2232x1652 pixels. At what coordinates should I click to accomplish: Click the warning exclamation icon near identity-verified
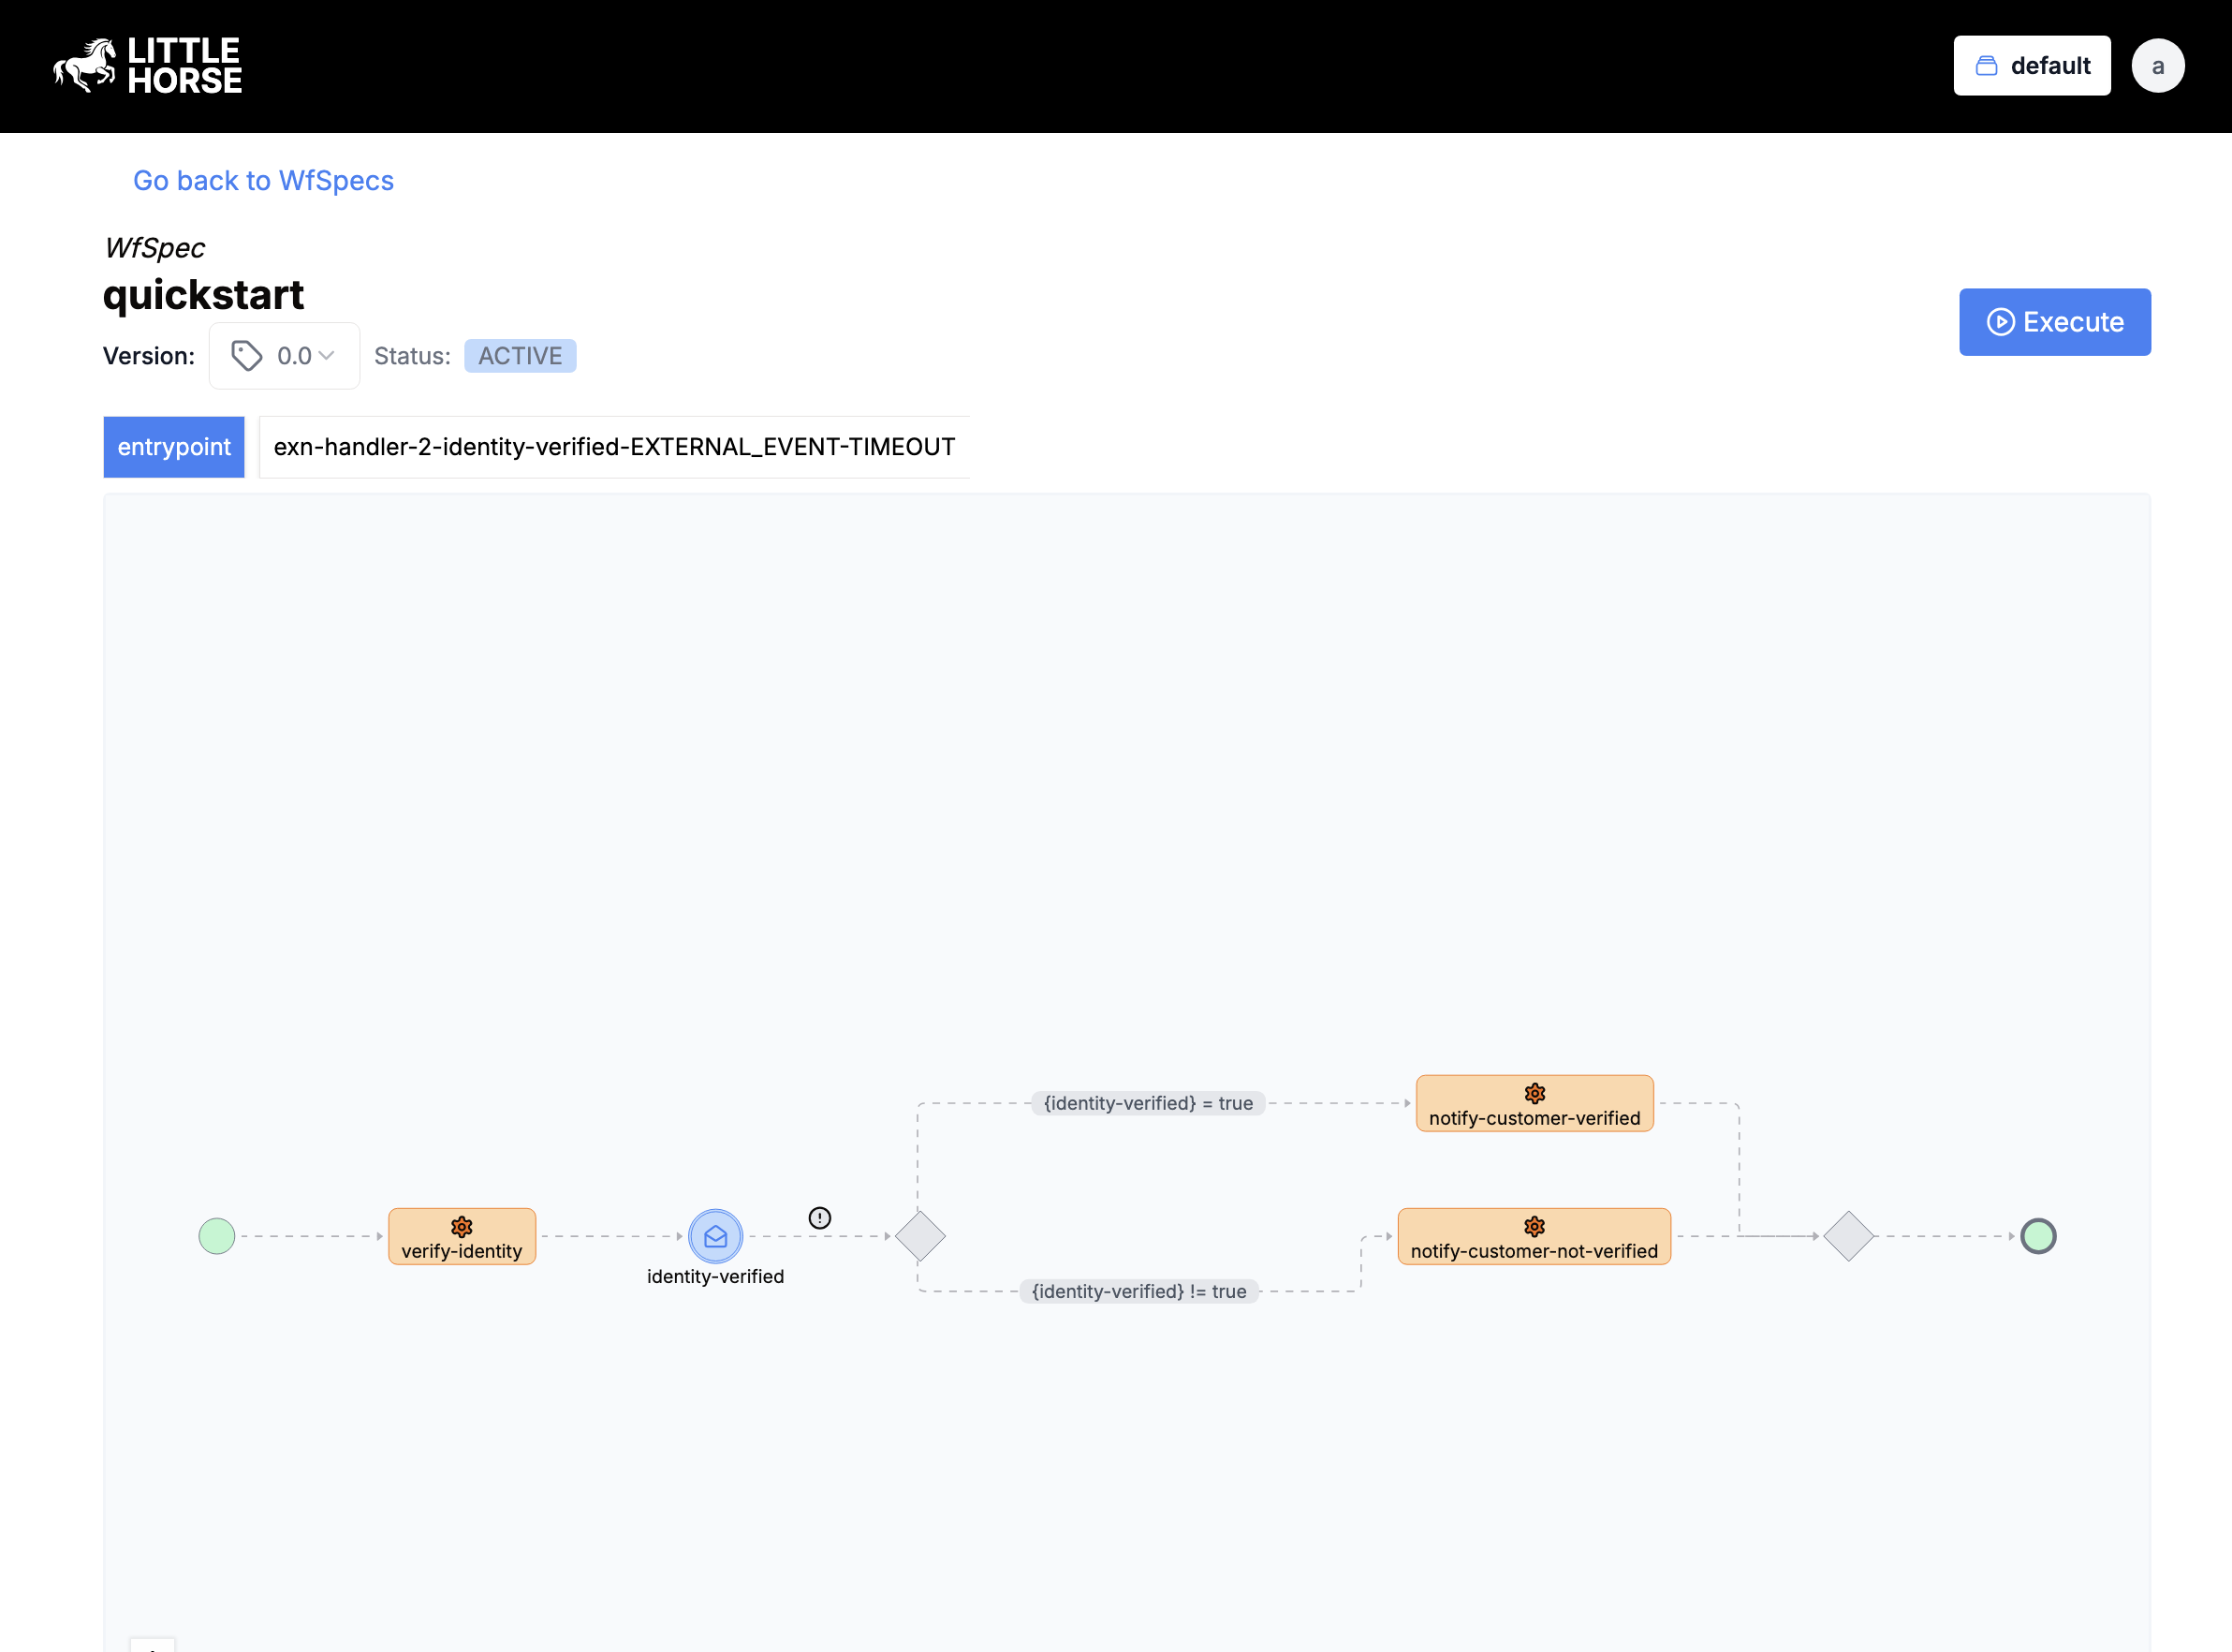coord(819,1218)
